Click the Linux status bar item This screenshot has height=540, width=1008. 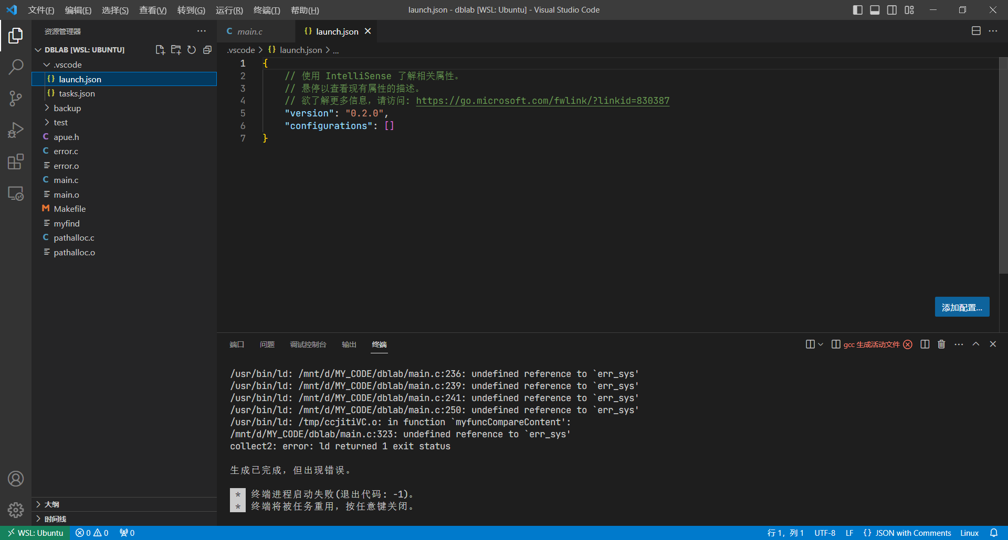[969, 533]
